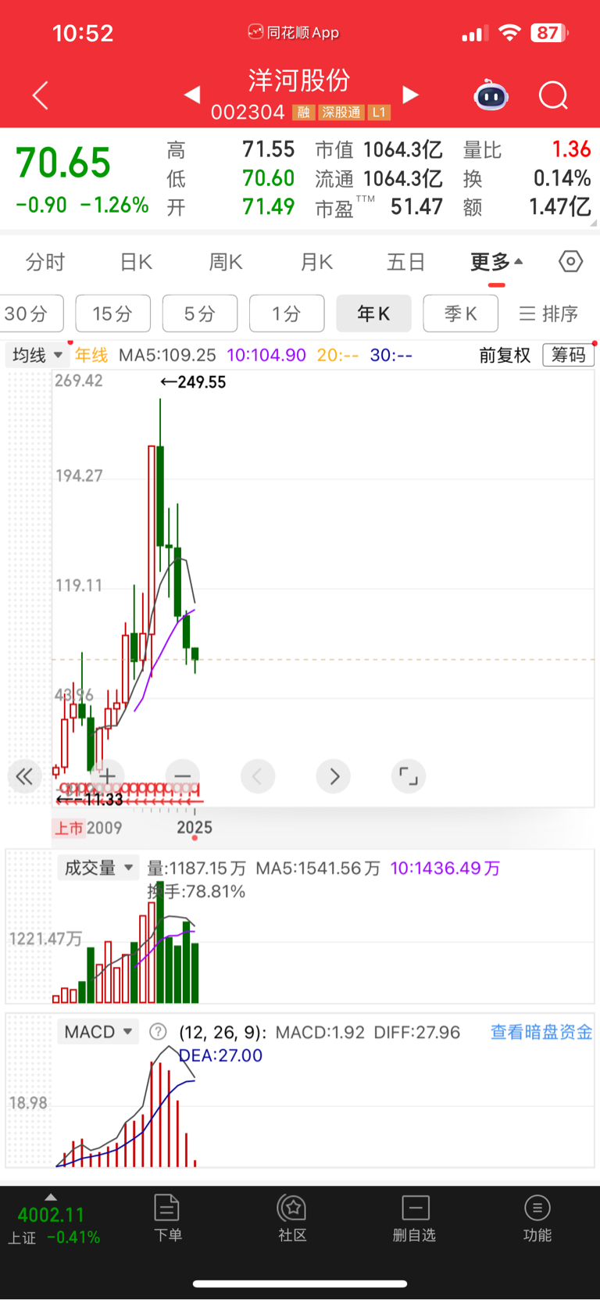Tap the 同花顺 App return link

coord(294,32)
